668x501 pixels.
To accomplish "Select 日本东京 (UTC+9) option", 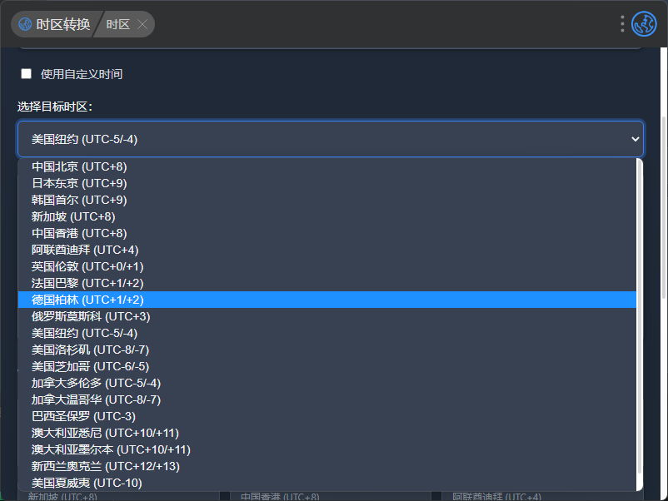I will click(79, 183).
